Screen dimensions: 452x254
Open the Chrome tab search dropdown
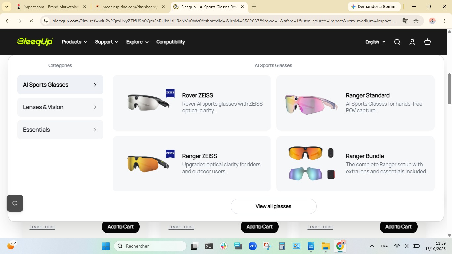(6, 7)
